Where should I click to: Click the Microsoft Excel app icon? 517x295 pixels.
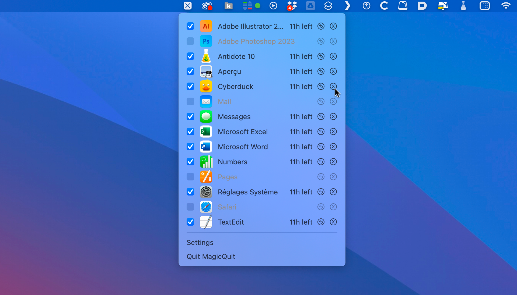pos(206,131)
